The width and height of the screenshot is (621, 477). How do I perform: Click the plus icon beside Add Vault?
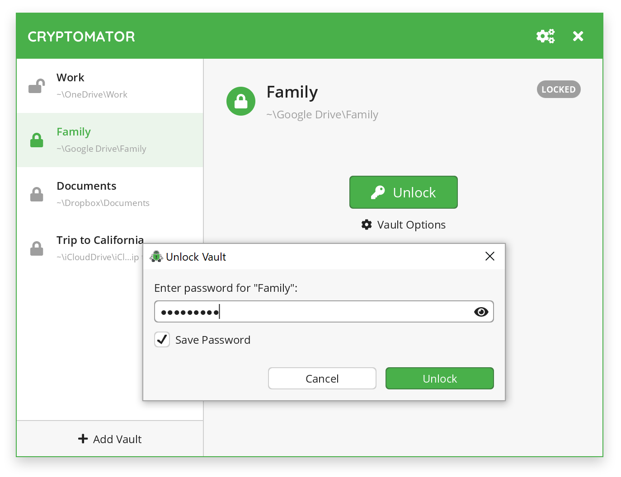[x=83, y=439]
